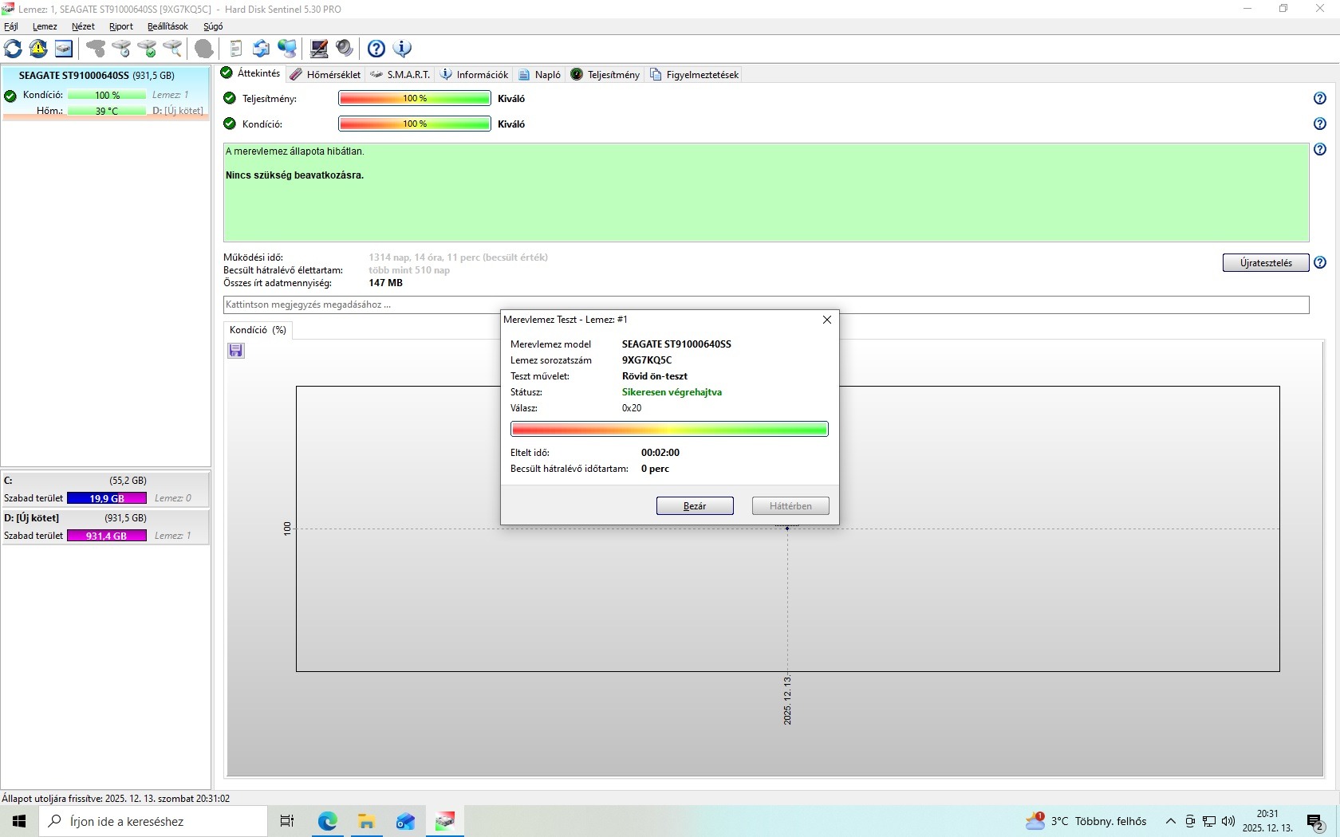Click the C: free space bar 19,9 GB

107,498
